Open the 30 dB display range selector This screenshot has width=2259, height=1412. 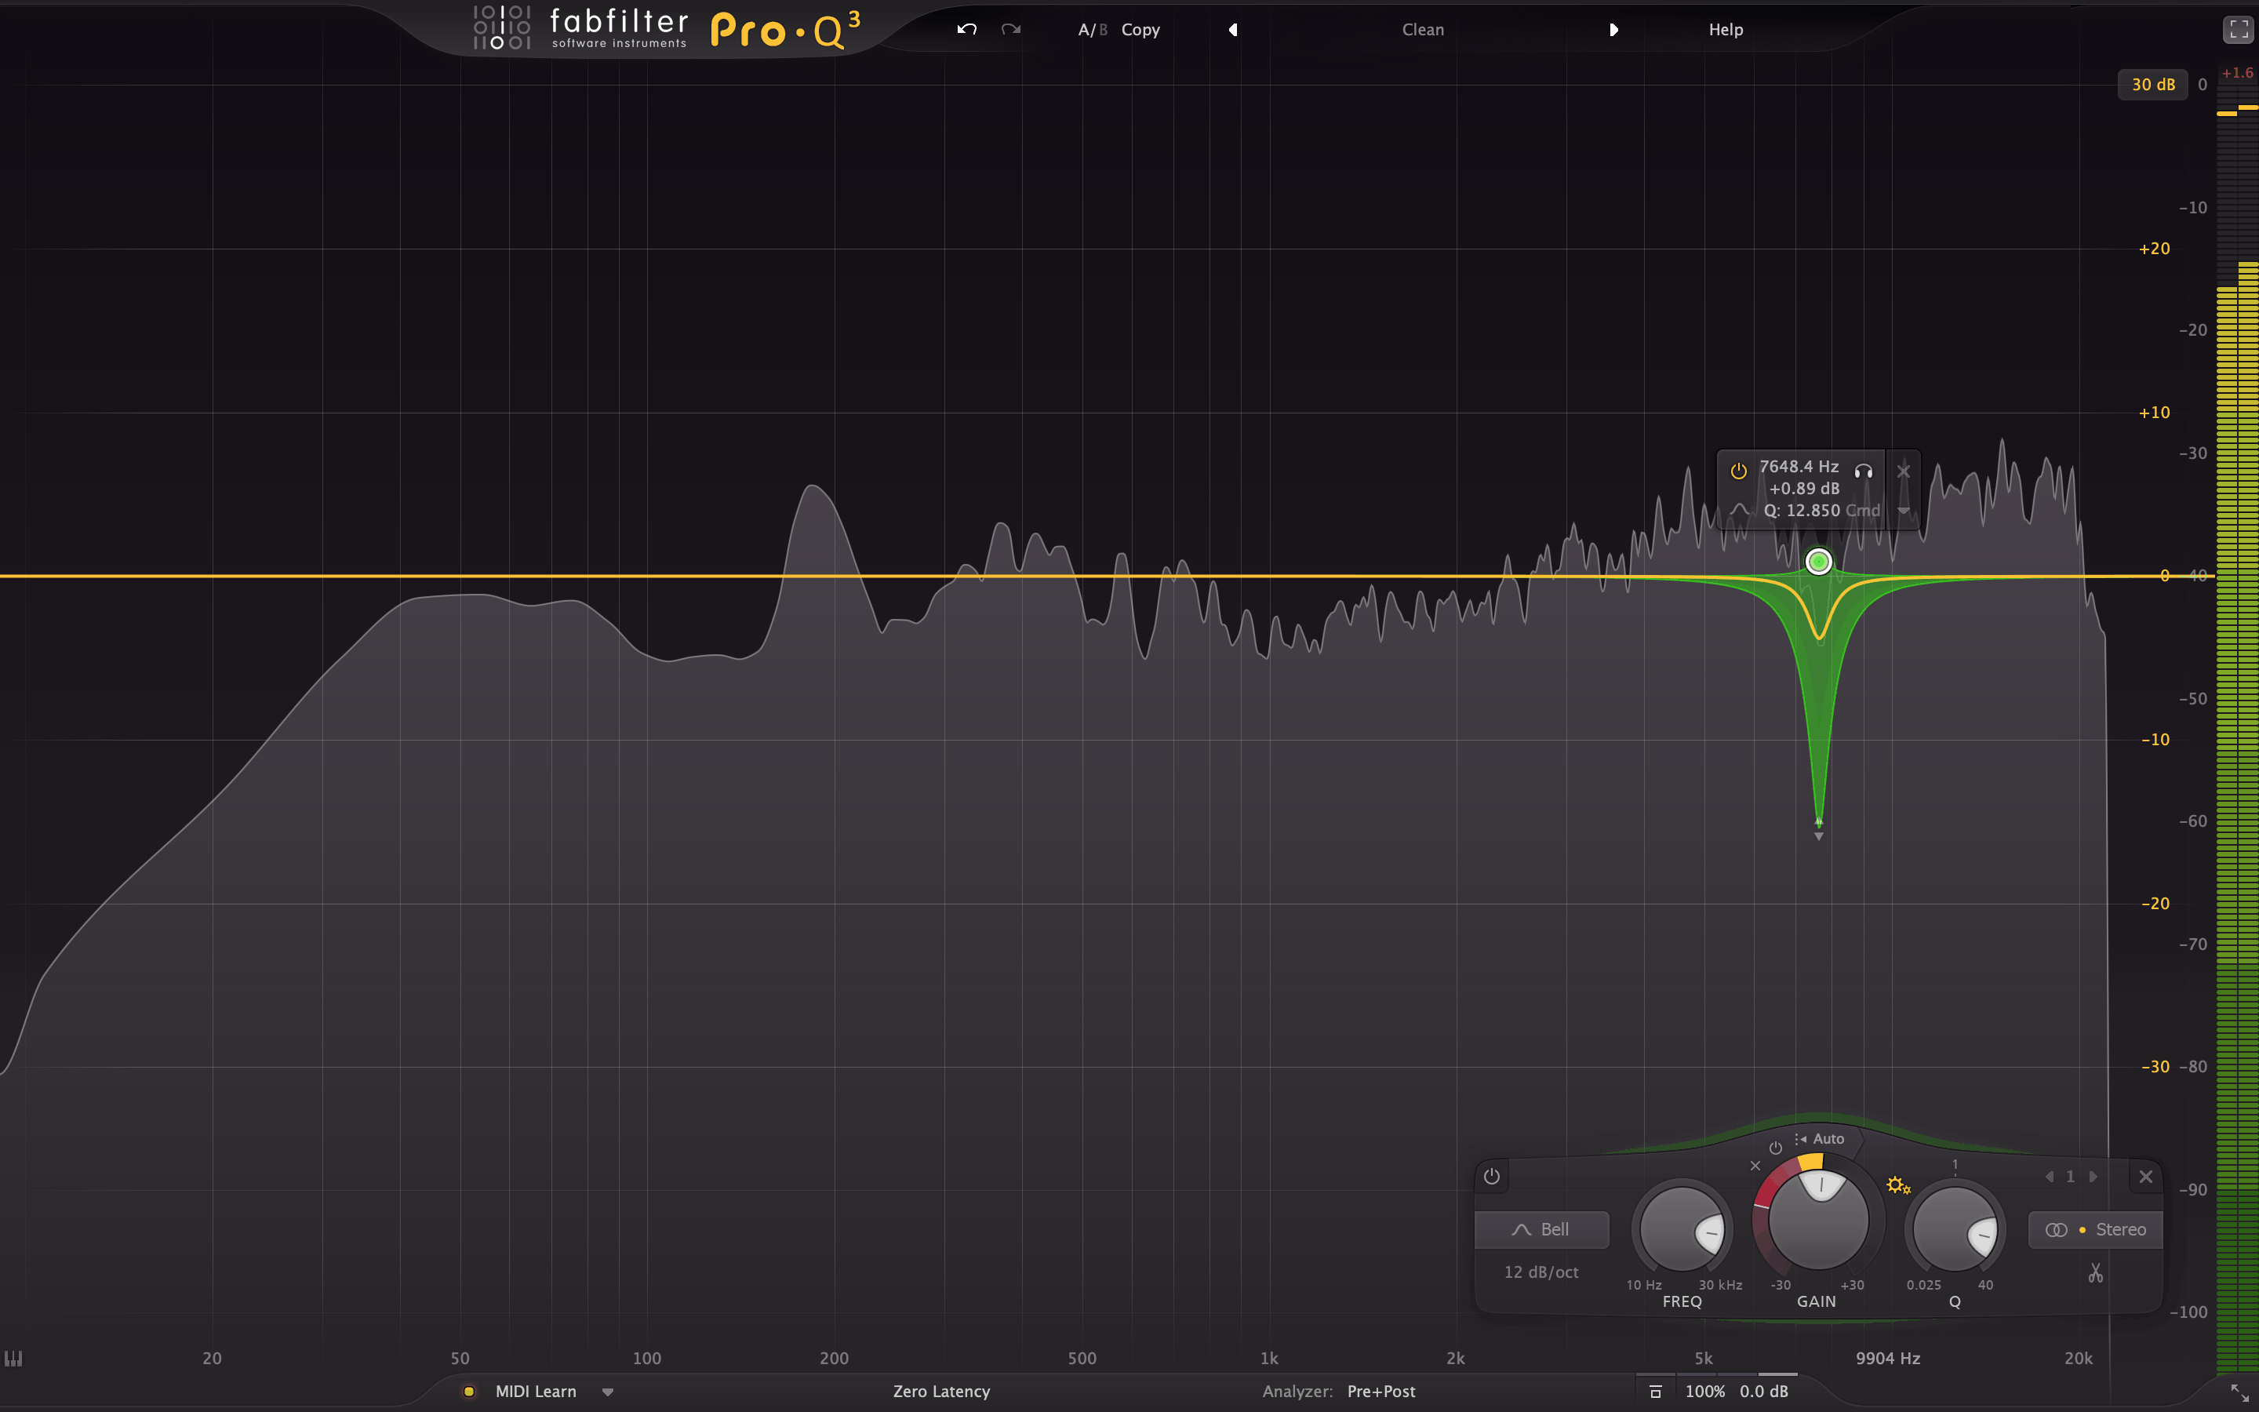click(2152, 84)
